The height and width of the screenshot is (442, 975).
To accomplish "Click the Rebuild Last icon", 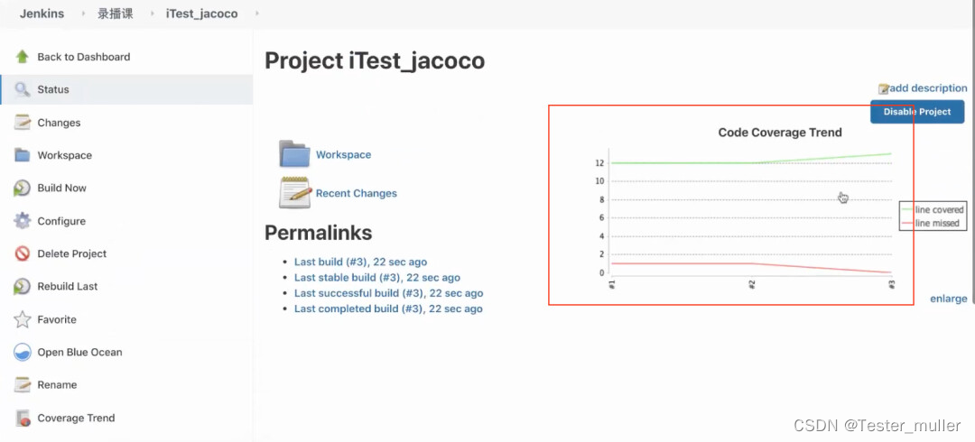I will [x=23, y=287].
